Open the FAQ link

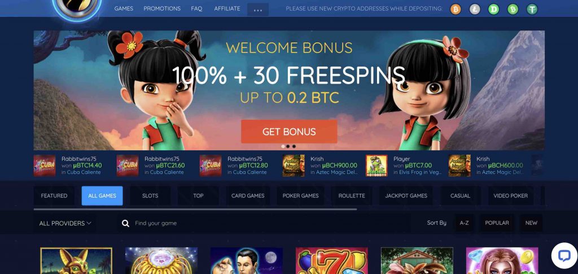(x=196, y=8)
